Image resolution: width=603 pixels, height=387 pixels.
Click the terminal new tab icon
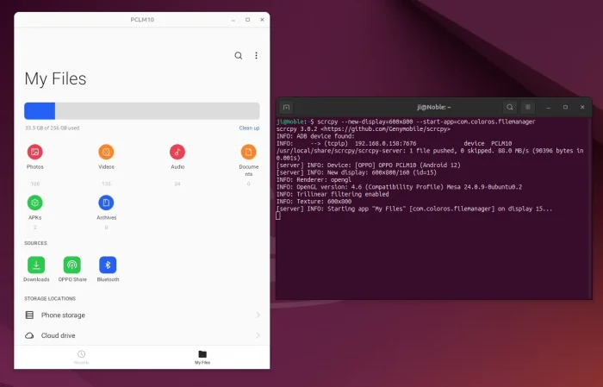(x=286, y=108)
